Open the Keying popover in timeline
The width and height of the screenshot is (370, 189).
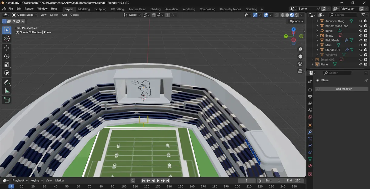tap(36, 181)
